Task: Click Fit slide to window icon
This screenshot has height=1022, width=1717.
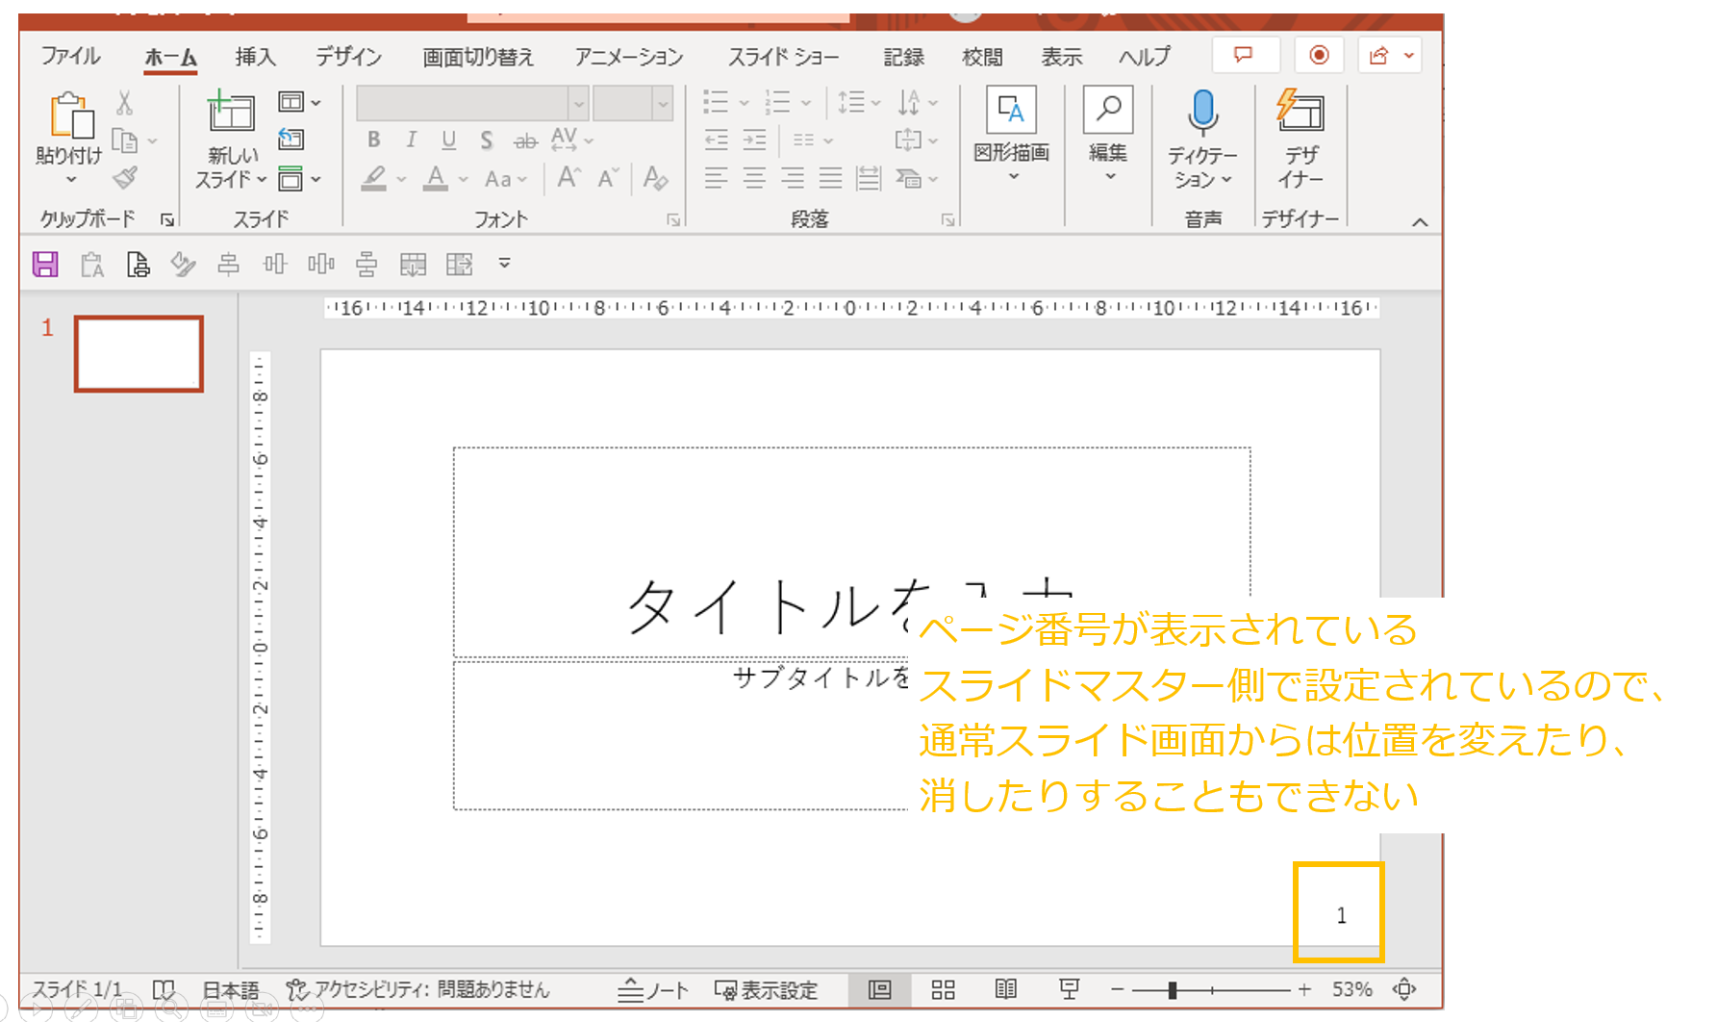Action: coord(1404,989)
